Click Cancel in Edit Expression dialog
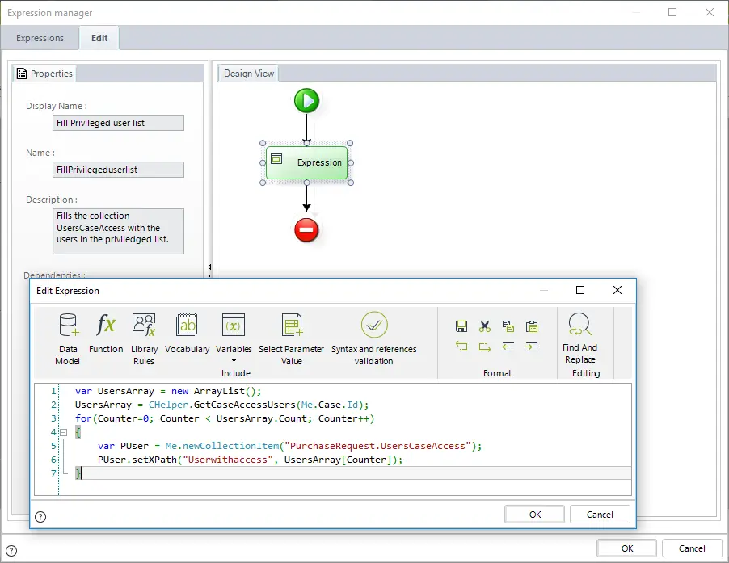This screenshot has height=563, width=729. coord(600,515)
